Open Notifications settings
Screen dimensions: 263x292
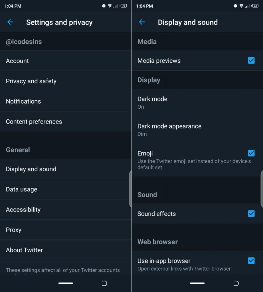(x=66, y=101)
